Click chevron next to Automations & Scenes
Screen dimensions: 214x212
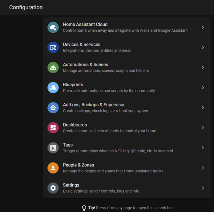(x=203, y=68)
